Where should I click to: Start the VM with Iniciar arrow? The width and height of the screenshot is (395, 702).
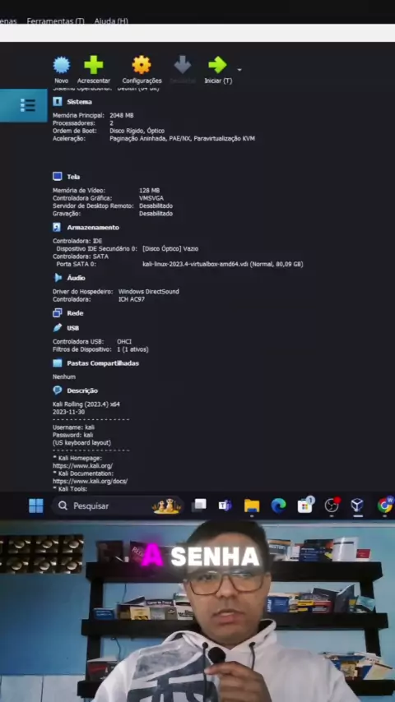(x=218, y=65)
